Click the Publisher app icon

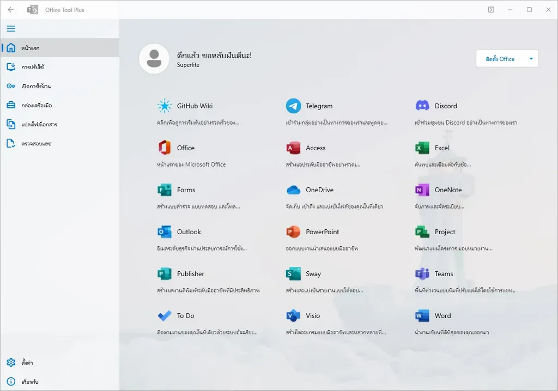coord(165,273)
